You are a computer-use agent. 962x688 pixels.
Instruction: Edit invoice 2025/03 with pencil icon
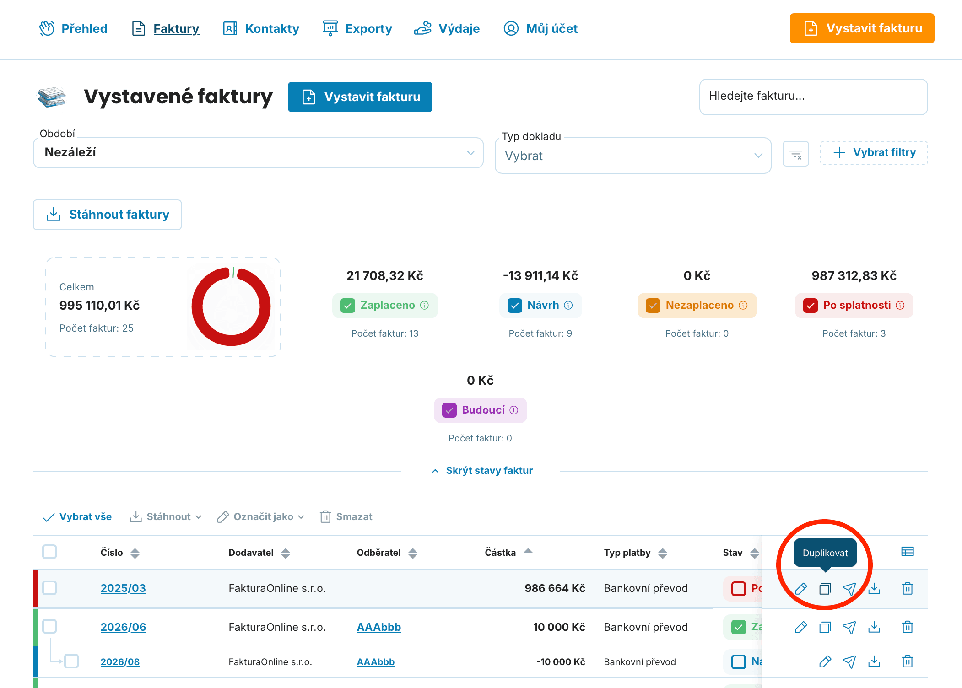[801, 588]
